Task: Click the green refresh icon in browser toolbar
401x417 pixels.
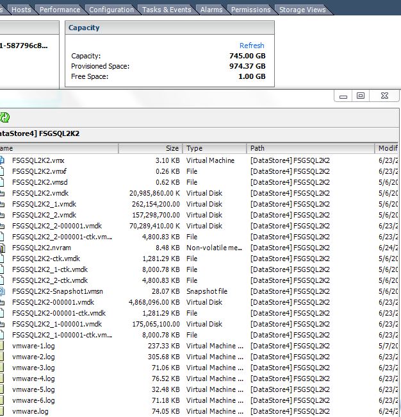Action: coord(4,117)
